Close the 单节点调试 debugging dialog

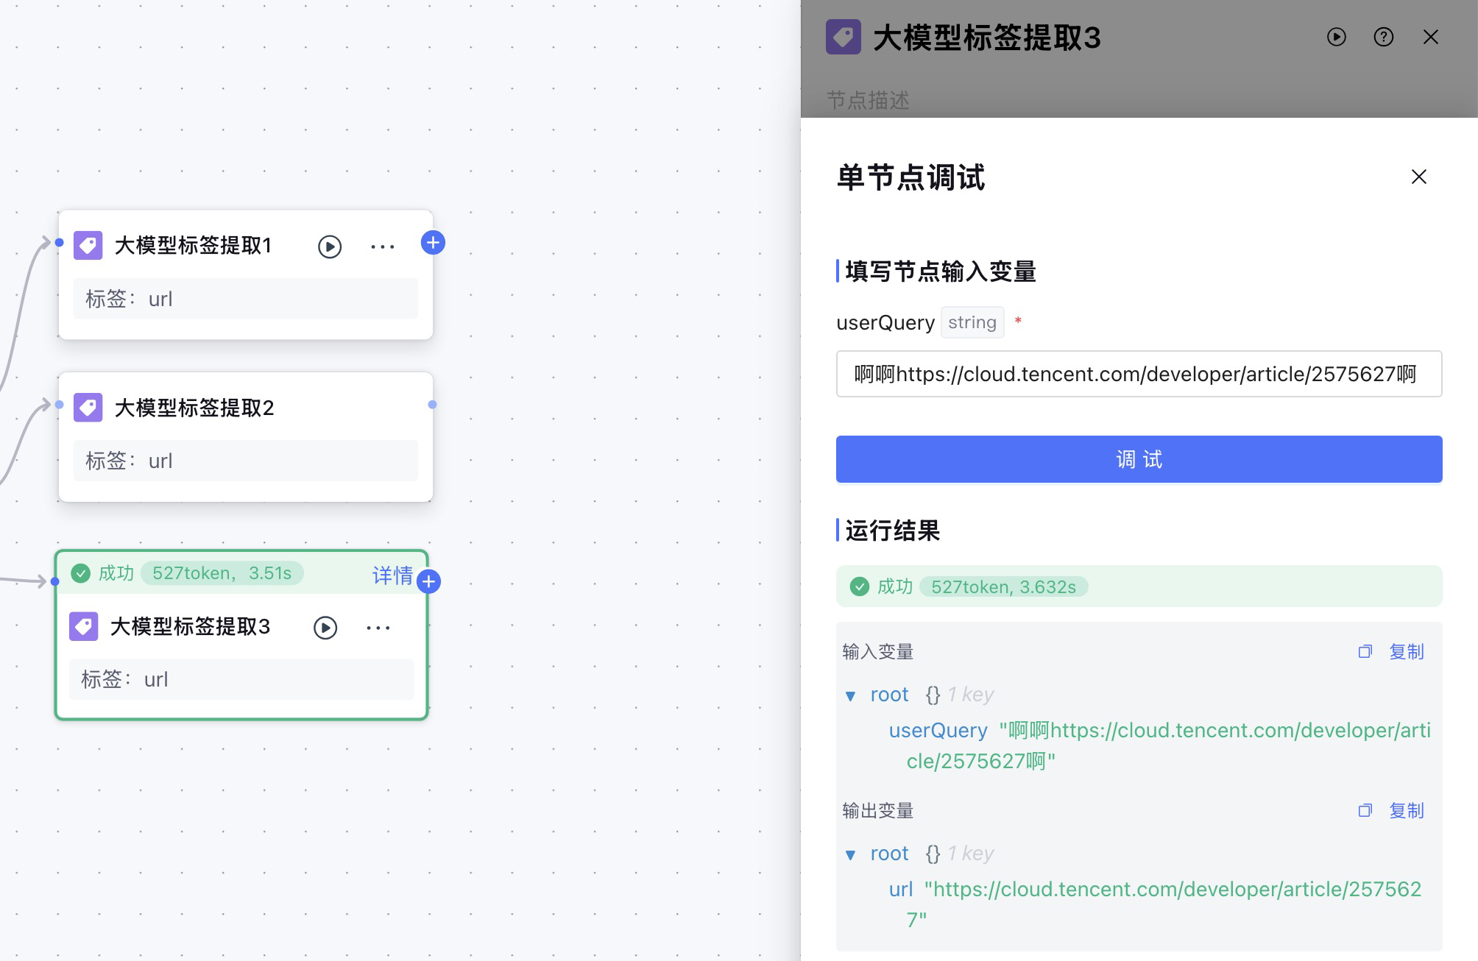tap(1418, 177)
